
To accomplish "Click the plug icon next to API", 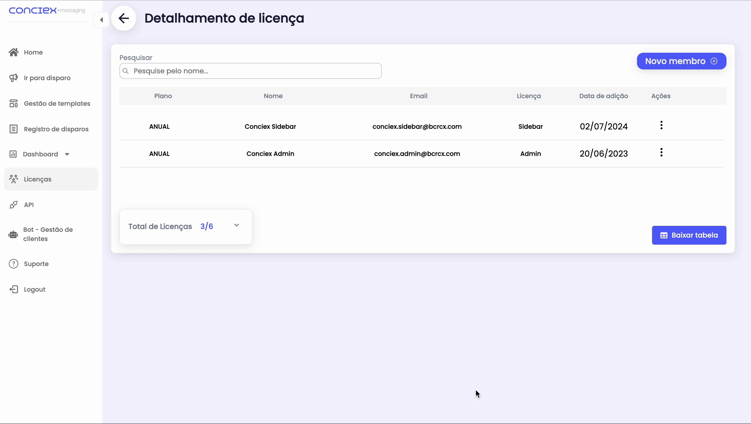I will [x=13, y=205].
